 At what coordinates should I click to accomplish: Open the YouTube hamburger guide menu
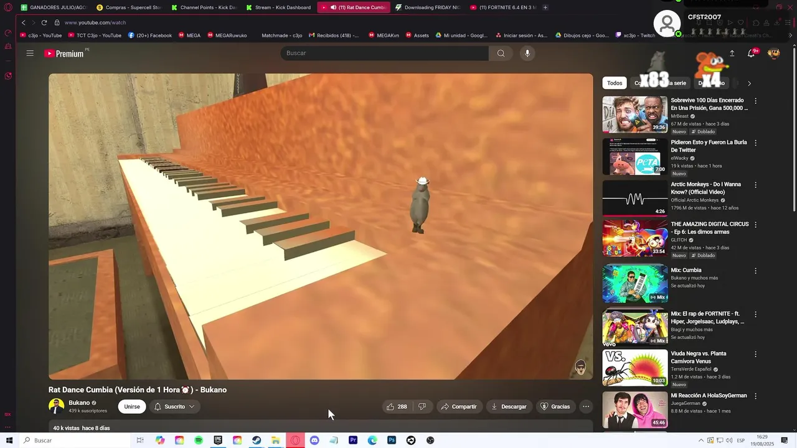click(x=30, y=53)
